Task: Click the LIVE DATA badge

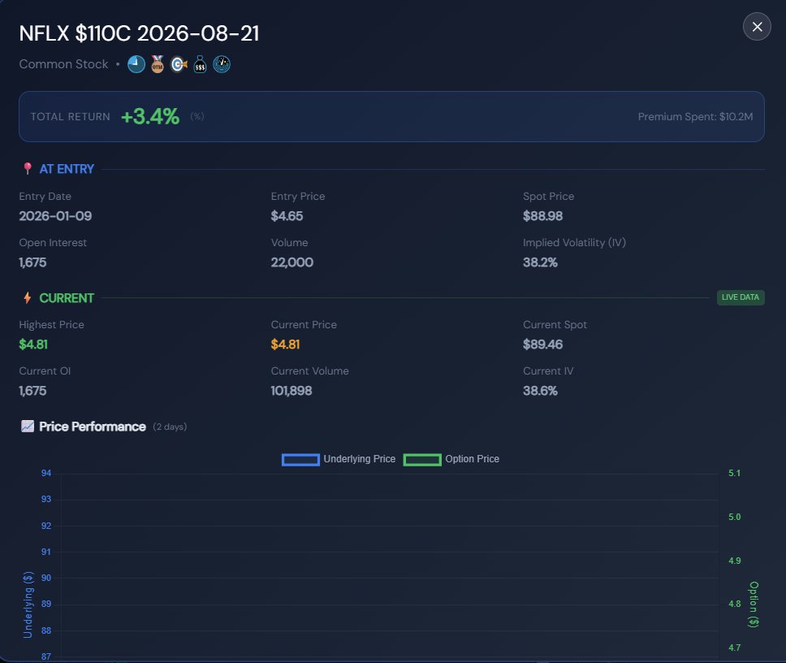Action: pos(741,297)
